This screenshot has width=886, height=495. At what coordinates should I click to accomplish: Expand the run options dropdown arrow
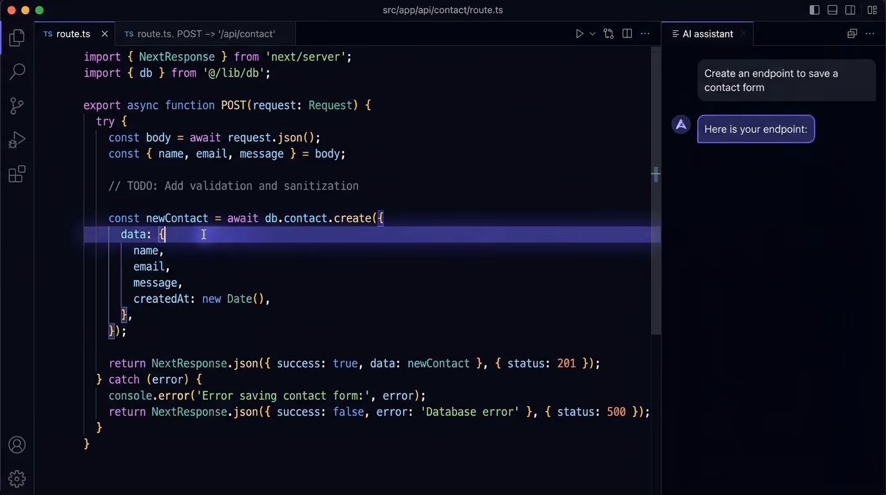click(x=592, y=34)
